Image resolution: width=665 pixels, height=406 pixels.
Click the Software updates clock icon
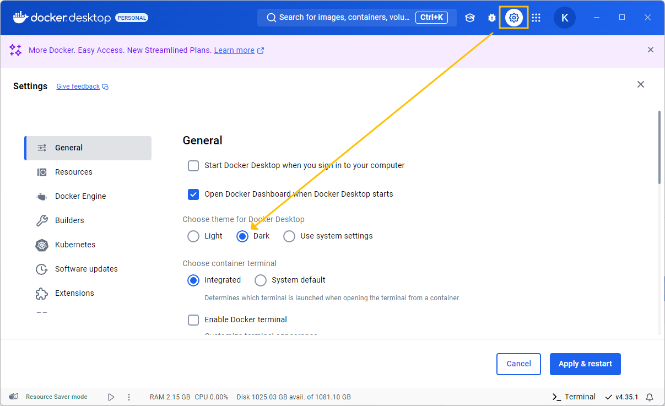(x=42, y=269)
